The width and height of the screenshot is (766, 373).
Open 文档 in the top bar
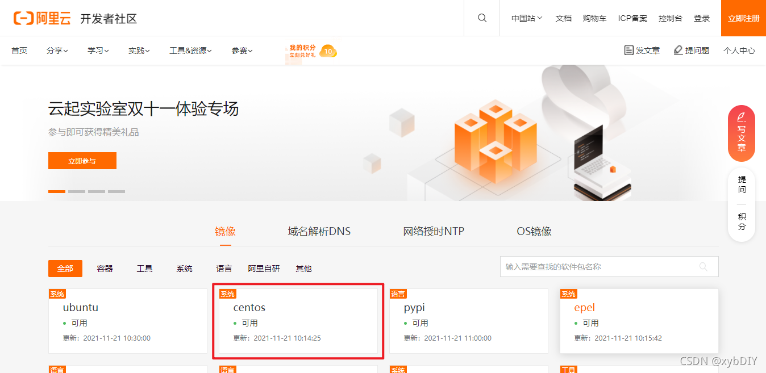[563, 18]
